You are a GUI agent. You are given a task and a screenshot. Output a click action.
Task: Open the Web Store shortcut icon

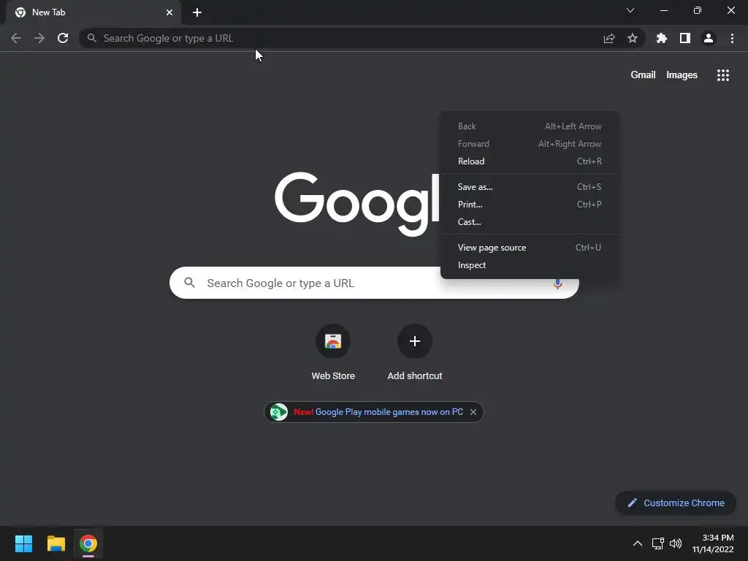point(333,341)
